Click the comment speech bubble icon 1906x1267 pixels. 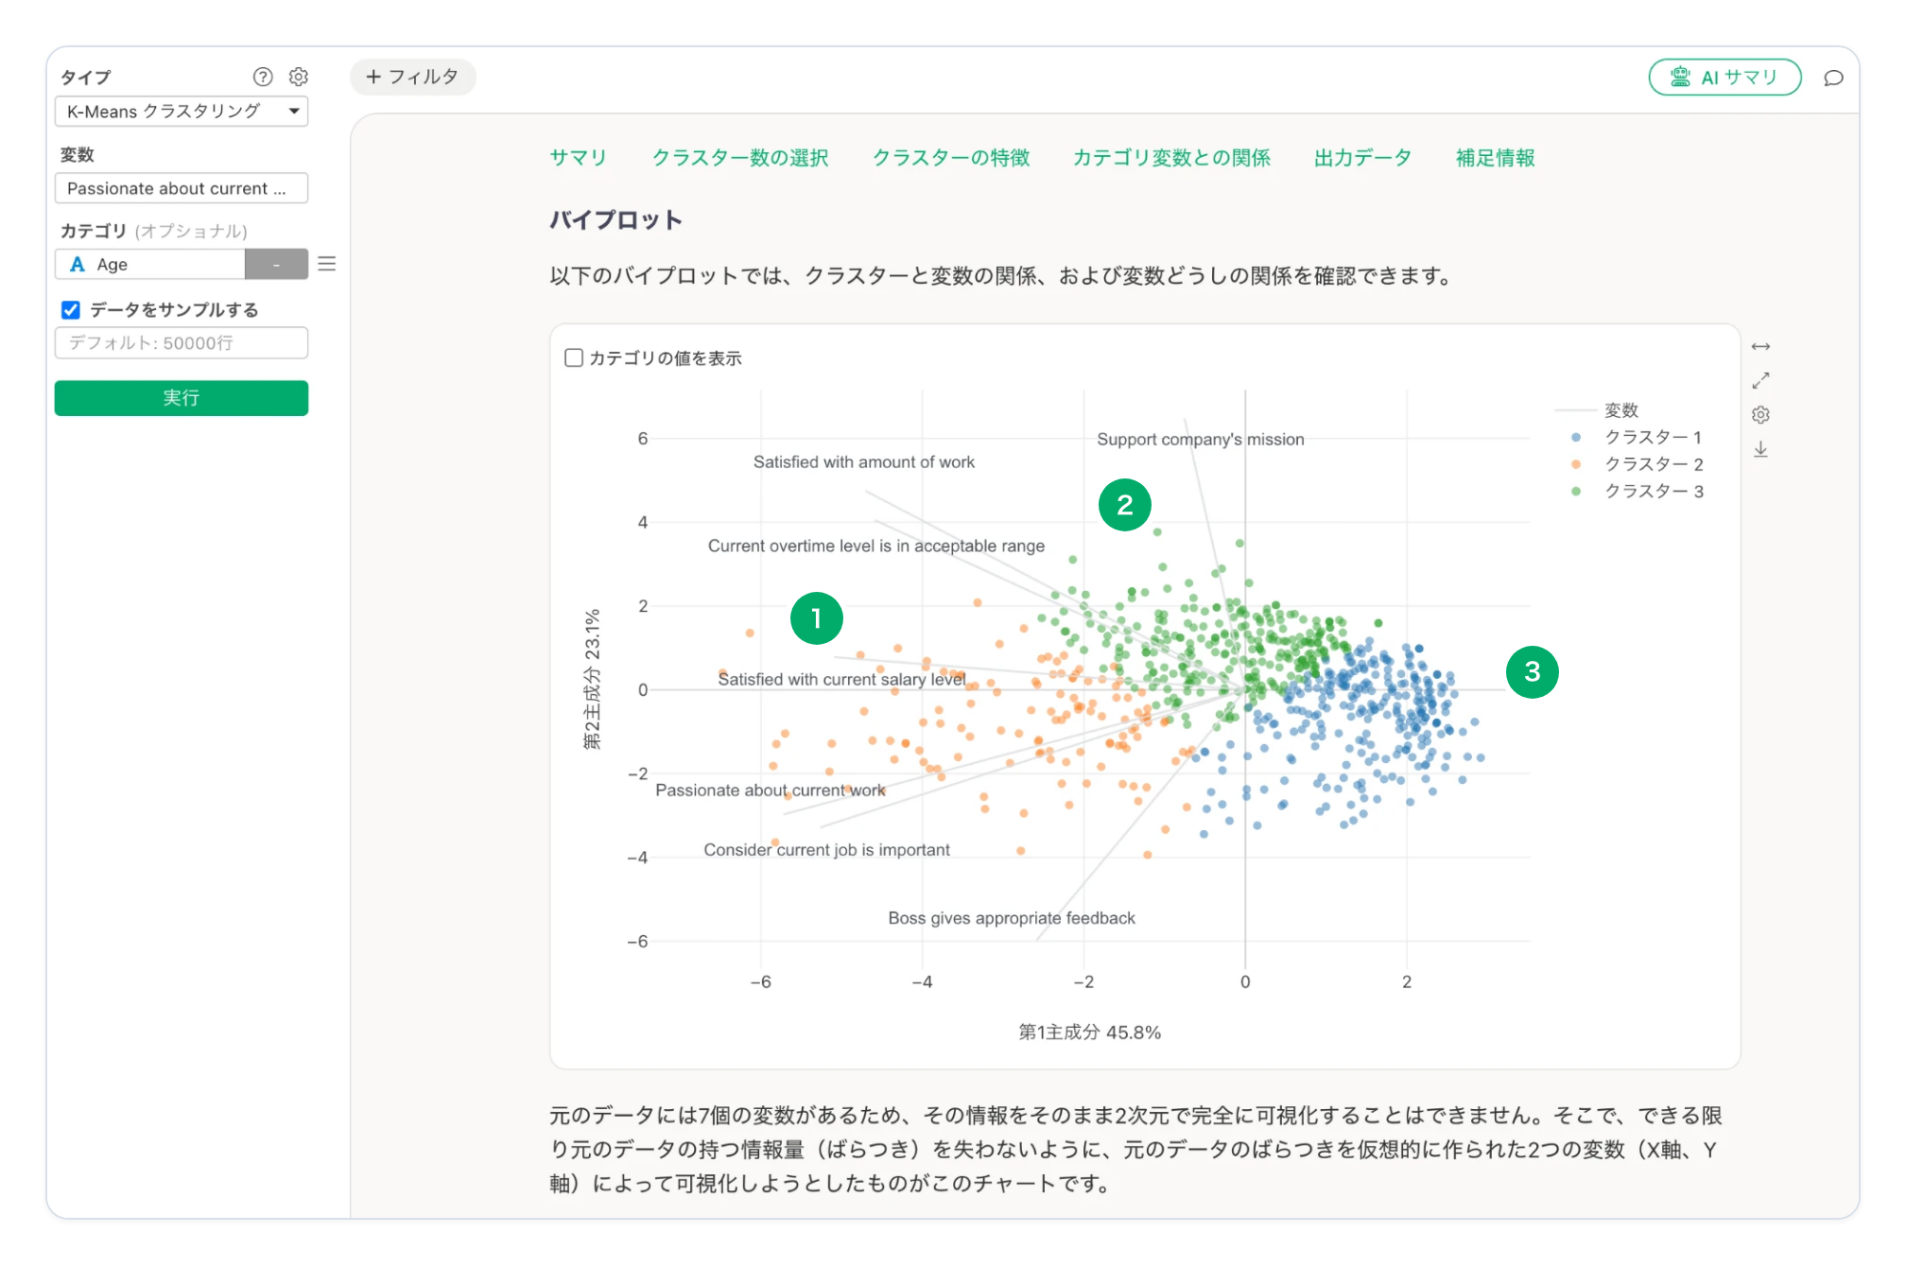pos(1833,78)
